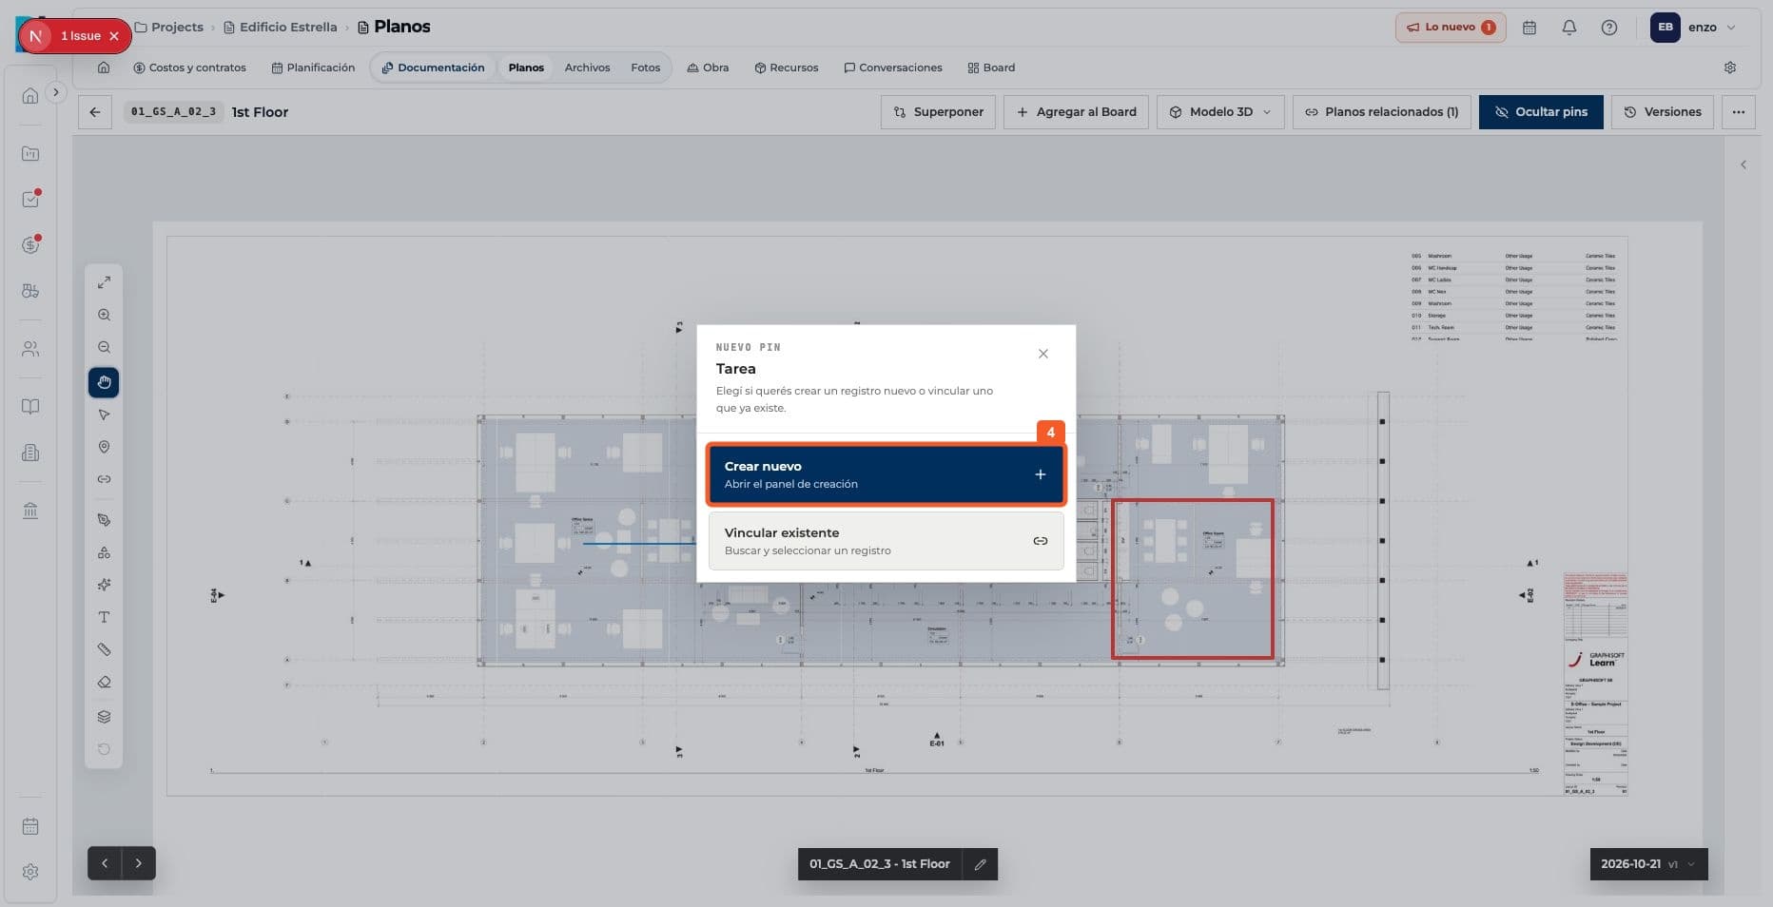Image resolution: width=1773 pixels, height=907 pixels.
Task: Open the help question mark icon
Action: pos(1609,28)
